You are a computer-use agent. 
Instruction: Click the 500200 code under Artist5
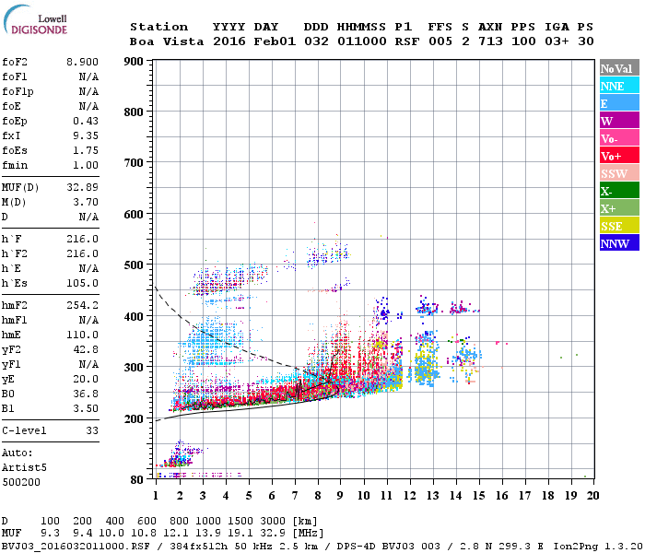coord(21,482)
